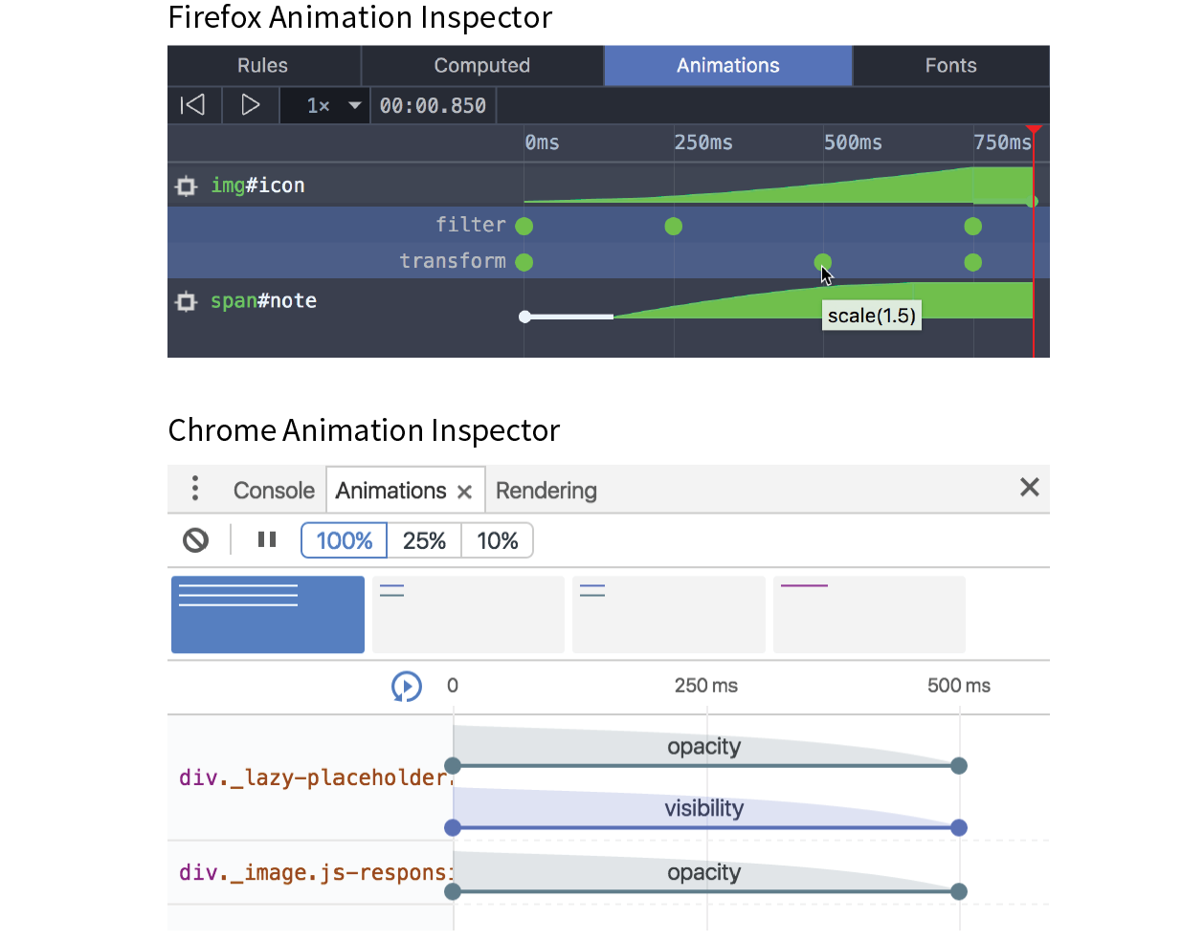The width and height of the screenshot is (1204, 942).
Task: Set playback speed to 10%
Action: click(498, 540)
